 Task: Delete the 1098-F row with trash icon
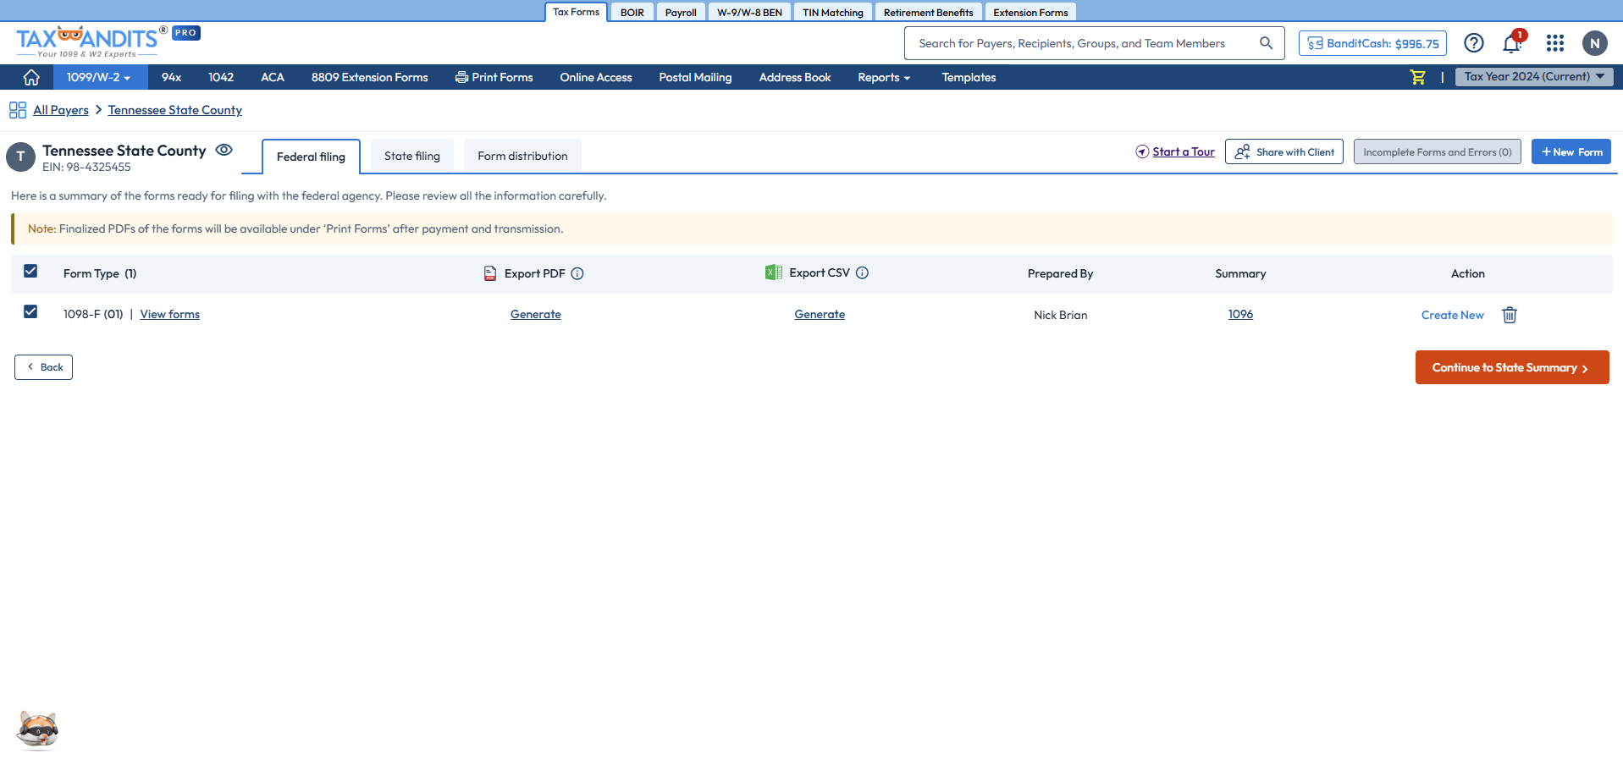point(1510,315)
